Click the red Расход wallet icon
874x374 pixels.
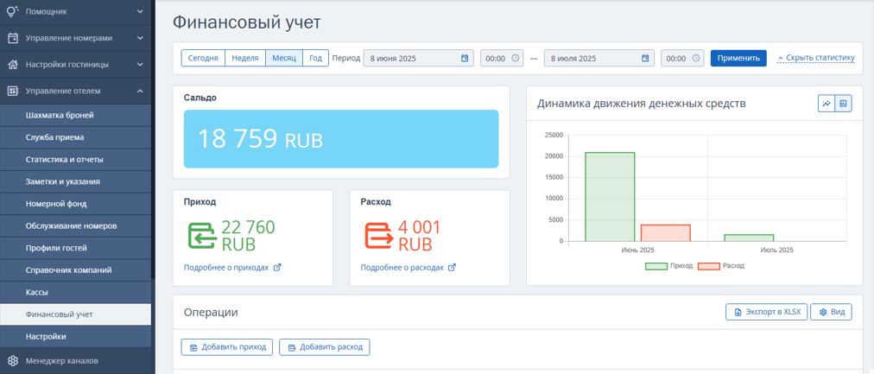[x=379, y=236]
